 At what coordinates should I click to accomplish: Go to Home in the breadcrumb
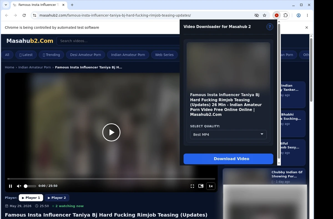[x=9, y=67]
